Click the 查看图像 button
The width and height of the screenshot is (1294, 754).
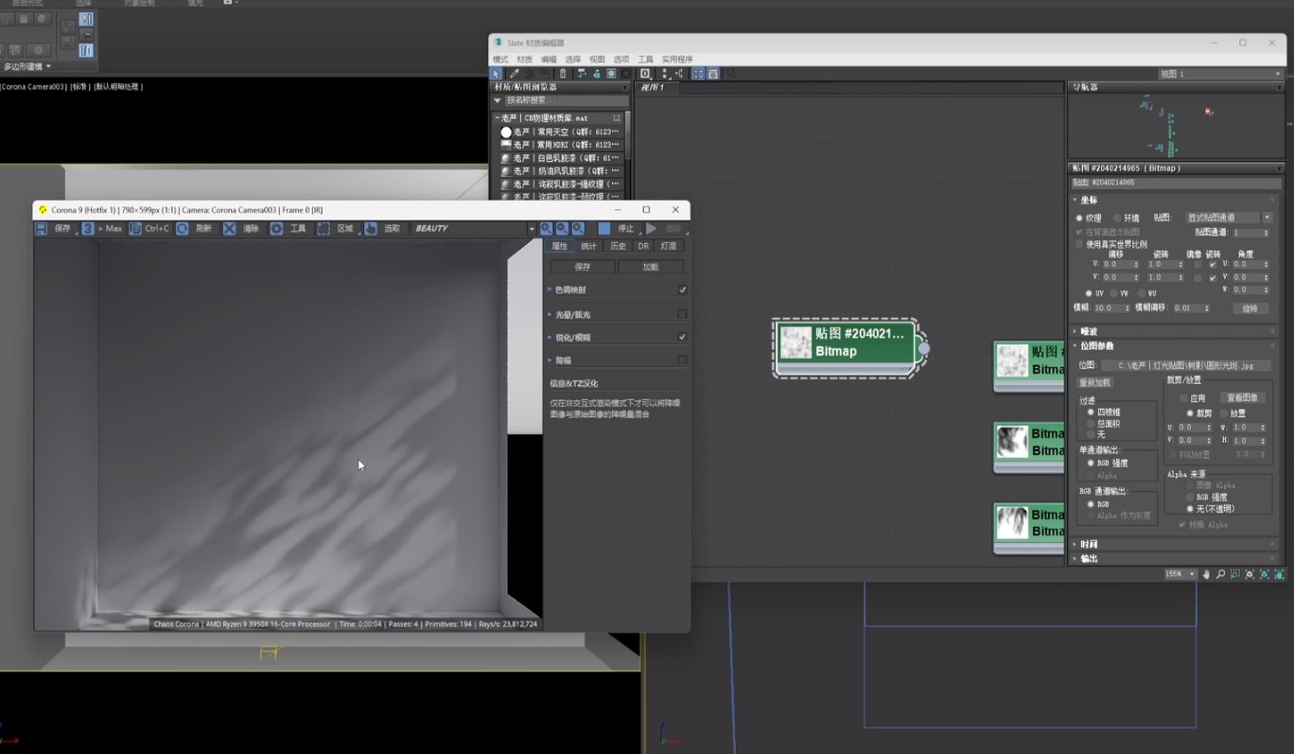[1242, 398]
